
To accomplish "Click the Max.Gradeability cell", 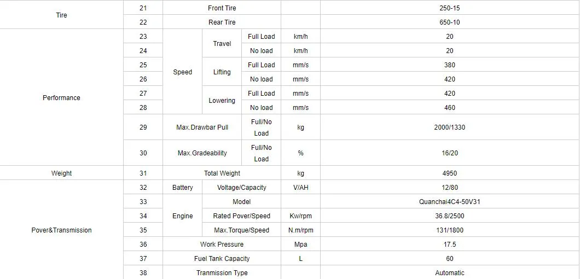I will pyautogui.click(x=202, y=153).
